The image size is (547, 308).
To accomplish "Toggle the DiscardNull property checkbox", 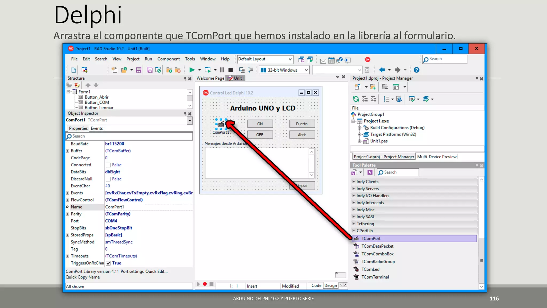I will (108, 179).
